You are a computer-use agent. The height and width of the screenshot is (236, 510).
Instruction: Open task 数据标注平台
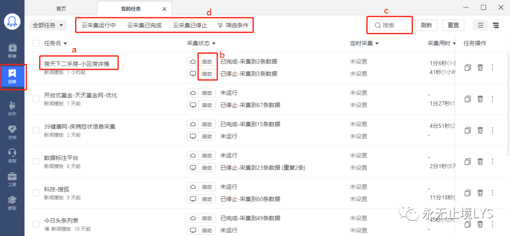click(61, 158)
